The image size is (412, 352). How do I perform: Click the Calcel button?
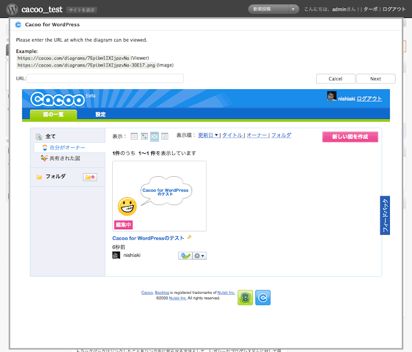(336, 79)
